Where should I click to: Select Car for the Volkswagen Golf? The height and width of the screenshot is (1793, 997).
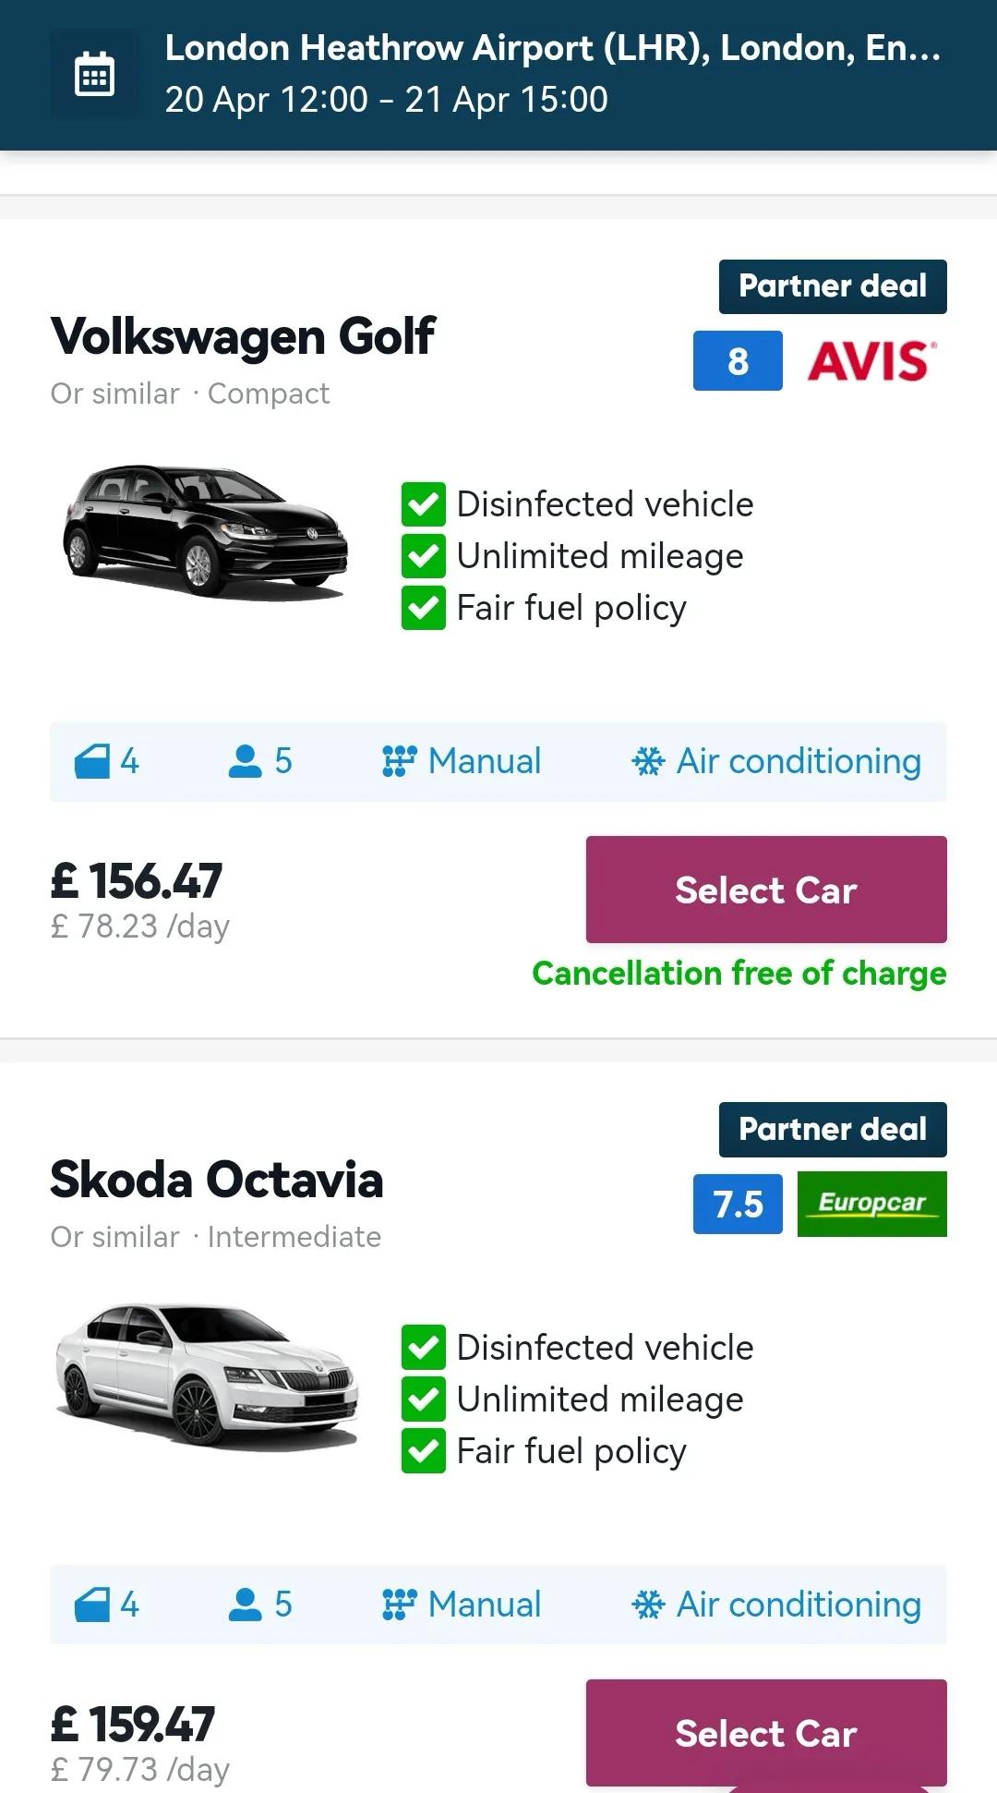pyautogui.click(x=766, y=890)
